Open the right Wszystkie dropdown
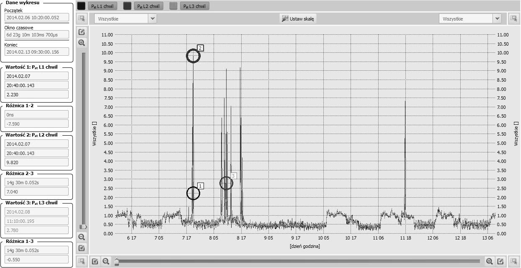The image size is (521, 268). click(x=470, y=18)
